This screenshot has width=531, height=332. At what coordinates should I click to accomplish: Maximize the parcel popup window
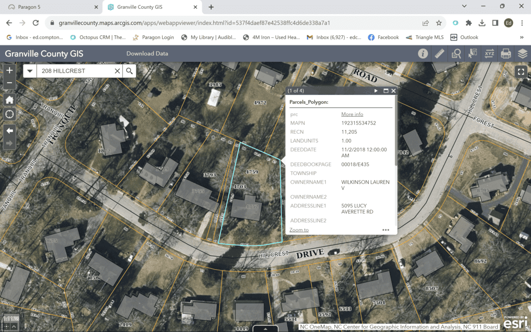[385, 91]
